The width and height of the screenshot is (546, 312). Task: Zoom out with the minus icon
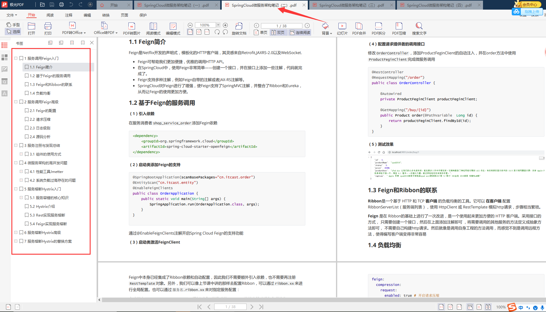coord(190,25)
